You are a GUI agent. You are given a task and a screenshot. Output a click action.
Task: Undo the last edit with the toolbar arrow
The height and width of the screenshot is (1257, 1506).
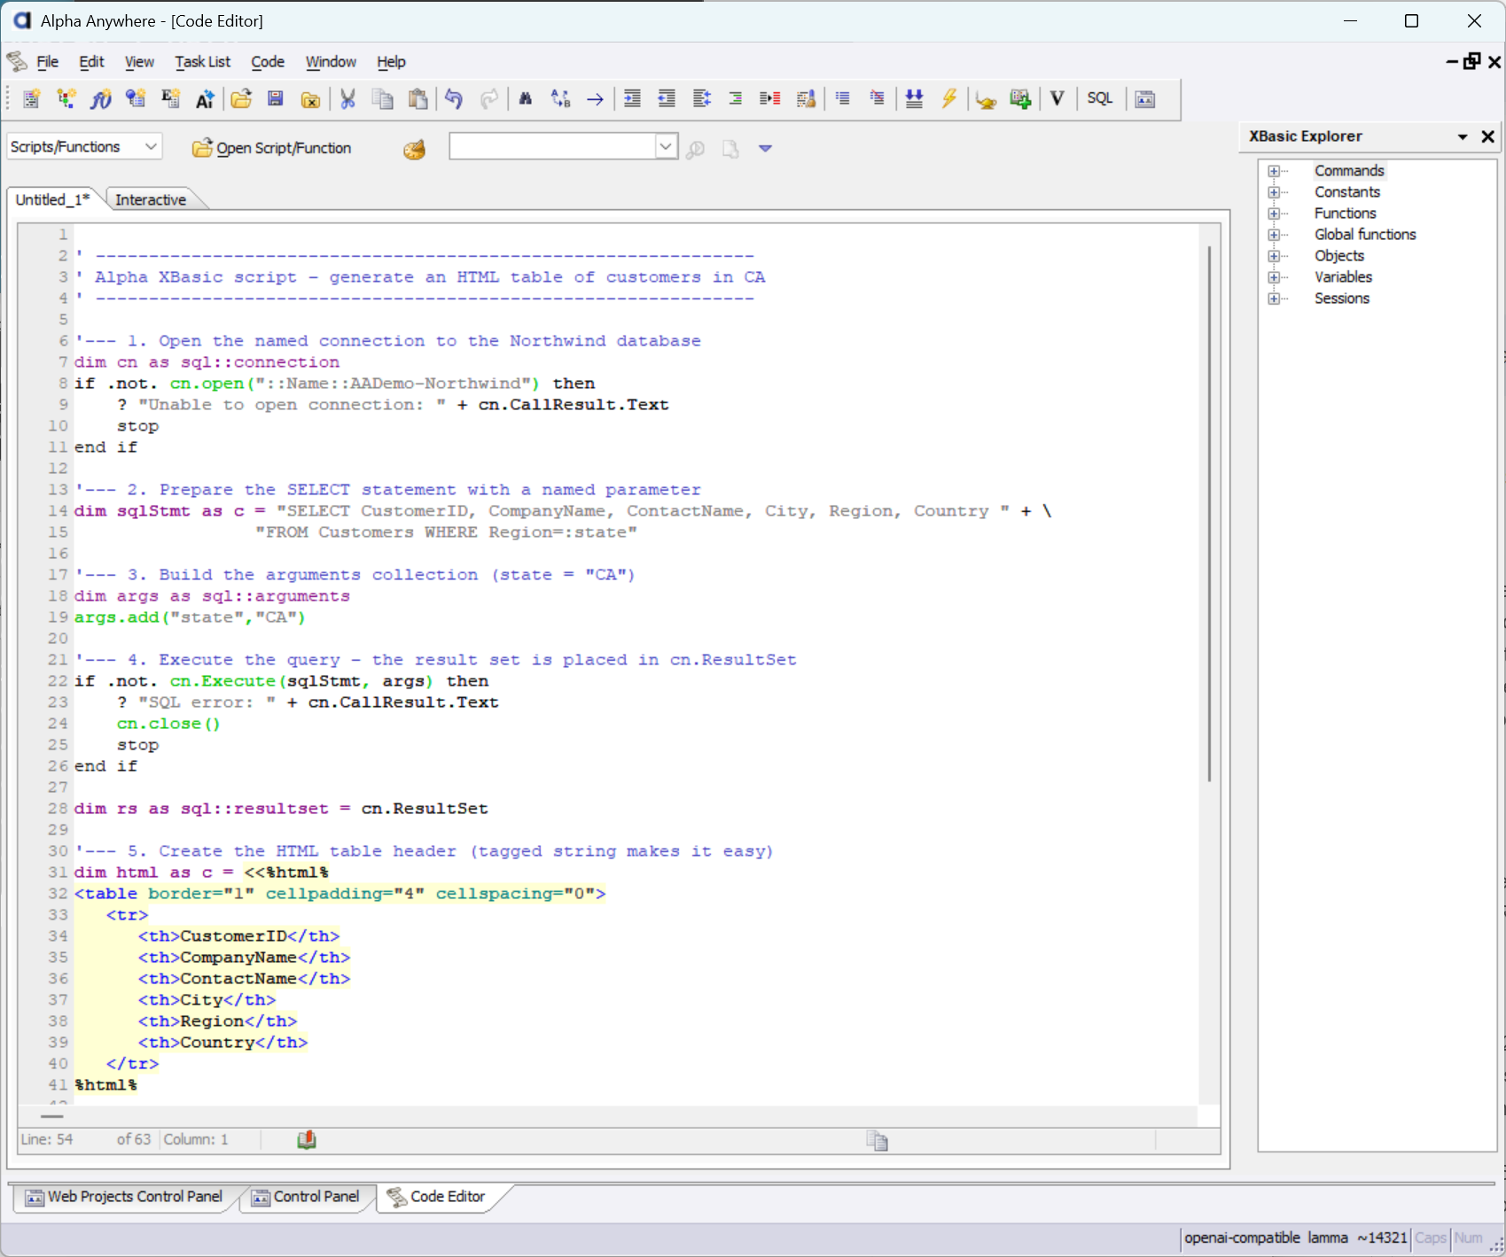pyautogui.click(x=454, y=99)
